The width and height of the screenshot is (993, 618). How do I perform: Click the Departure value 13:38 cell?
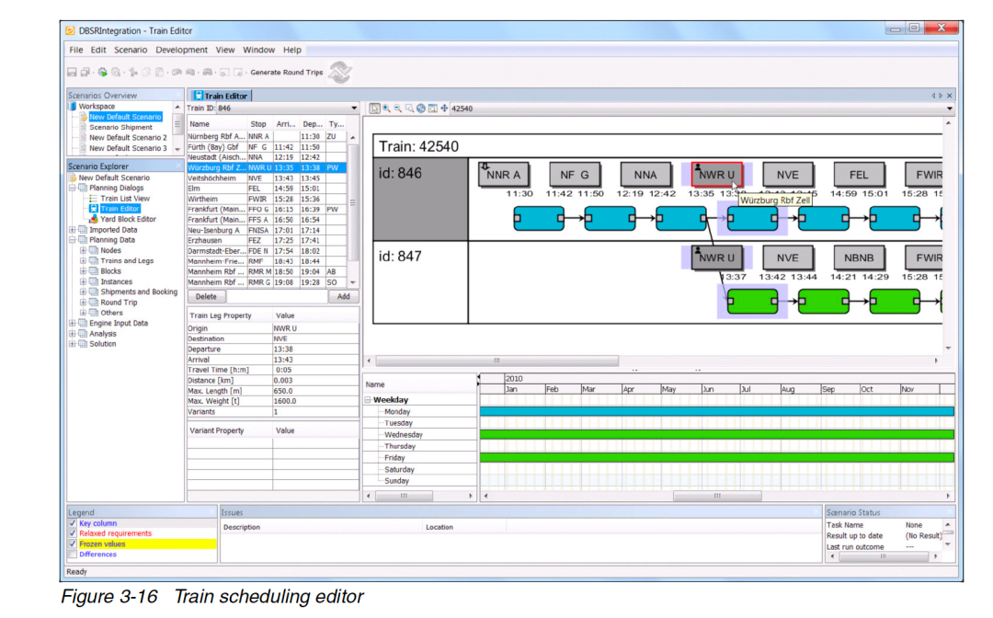[x=315, y=349]
